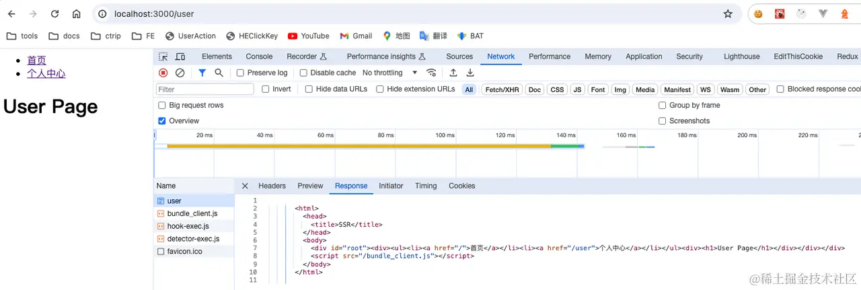Export HAR file download icon
861x290 pixels.
470,73
